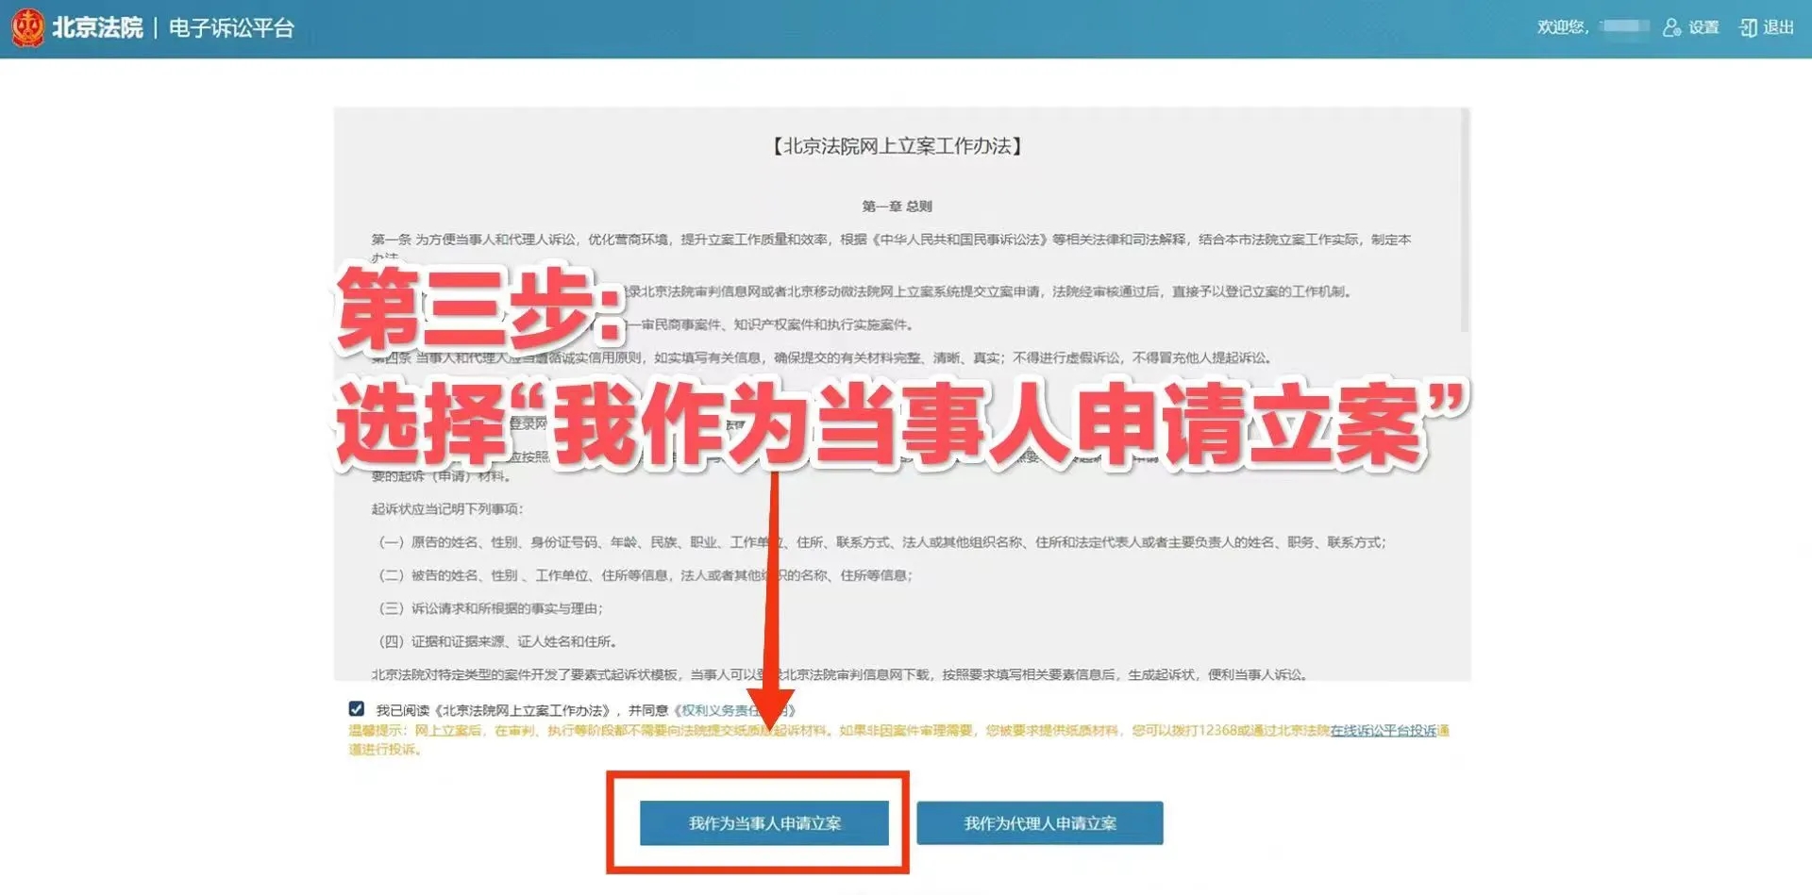Screen dimensions: 1812x895
Task: Click the line （三）诉讼请求和所根据的事实与理由
Action: coord(490,608)
